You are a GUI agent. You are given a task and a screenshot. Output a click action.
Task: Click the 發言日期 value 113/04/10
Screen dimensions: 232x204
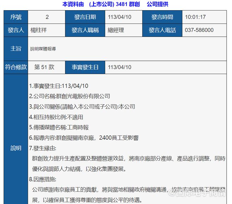(120, 17)
